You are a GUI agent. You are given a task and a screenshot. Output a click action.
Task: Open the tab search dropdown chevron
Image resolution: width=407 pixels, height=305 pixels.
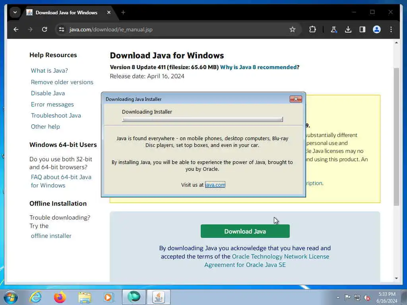click(x=15, y=12)
